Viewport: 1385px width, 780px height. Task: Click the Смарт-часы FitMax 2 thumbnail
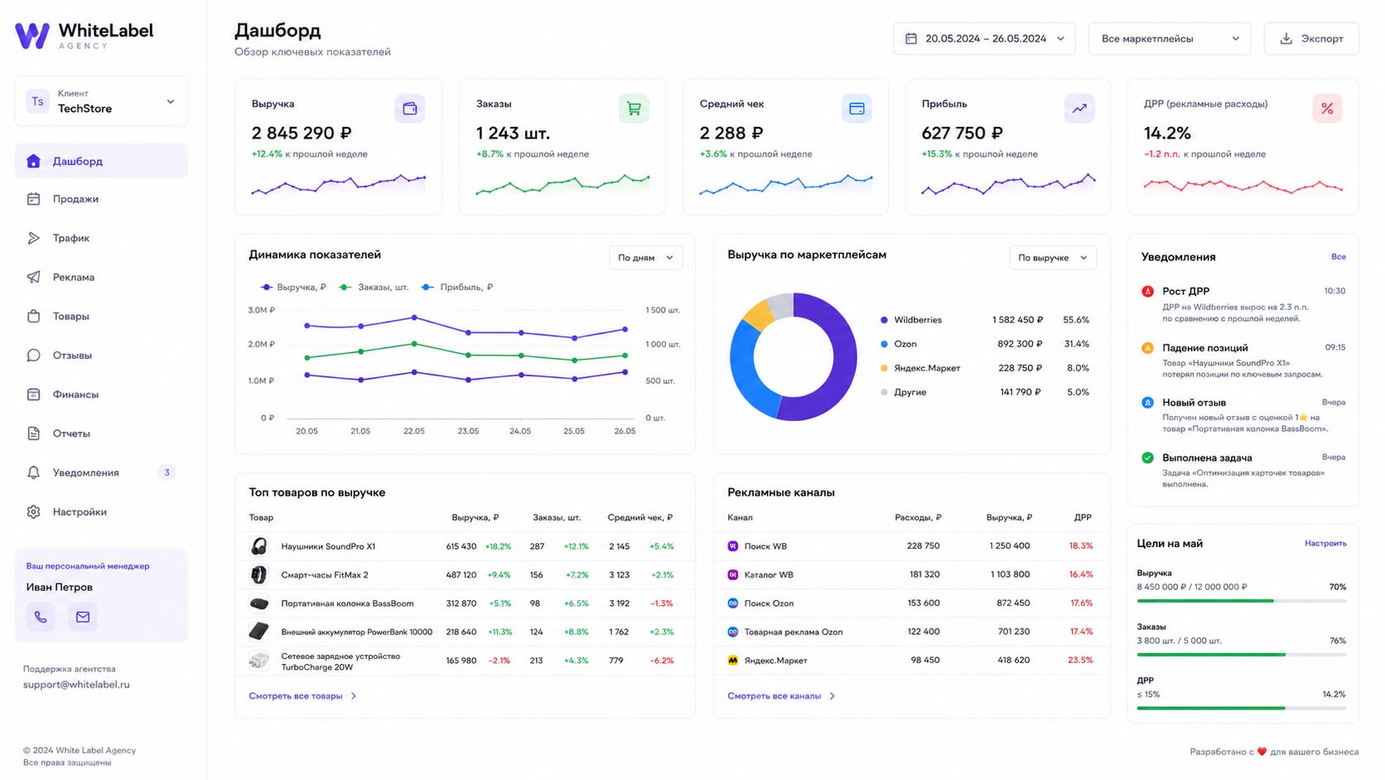258,574
